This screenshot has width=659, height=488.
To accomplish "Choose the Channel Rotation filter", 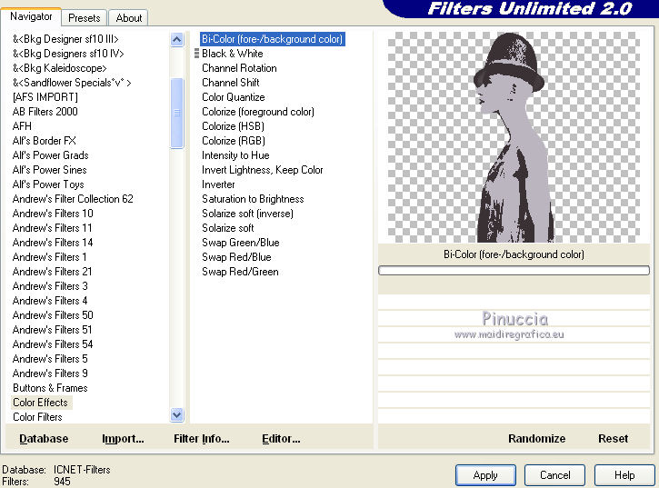I will 239,68.
